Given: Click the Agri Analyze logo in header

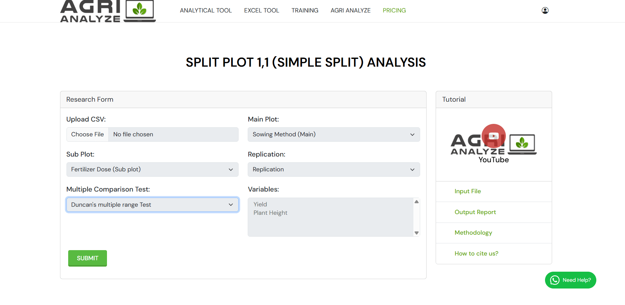Looking at the screenshot, I should (x=108, y=11).
